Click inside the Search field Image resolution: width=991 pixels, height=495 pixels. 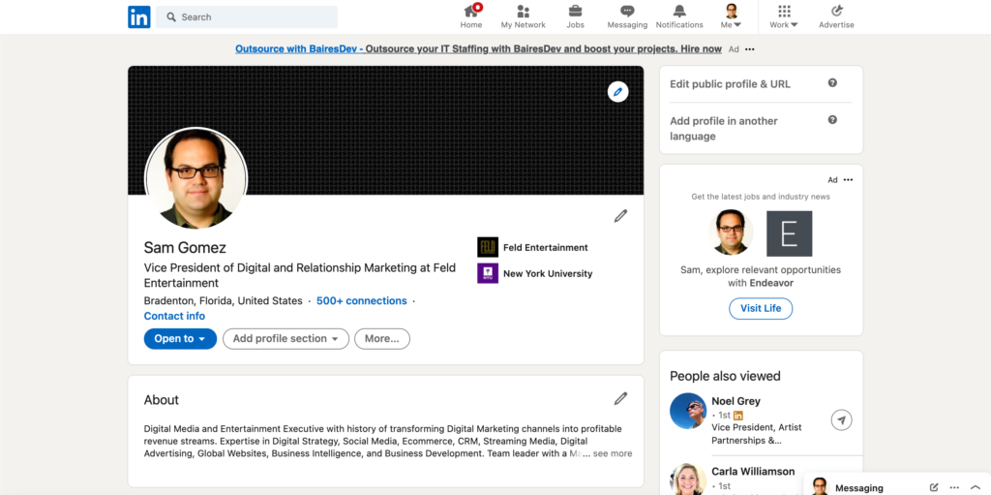[247, 17]
